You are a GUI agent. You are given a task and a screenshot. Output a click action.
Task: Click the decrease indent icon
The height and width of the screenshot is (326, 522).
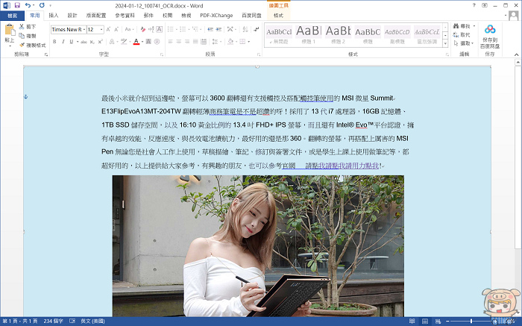(x=210, y=30)
